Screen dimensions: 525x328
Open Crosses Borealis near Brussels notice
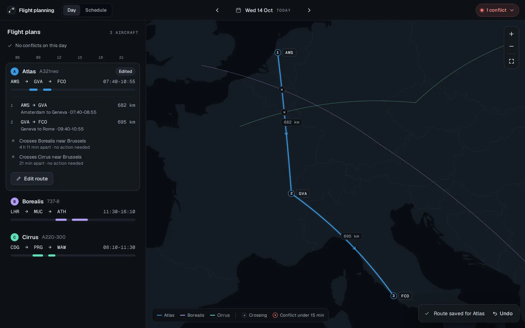(73, 144)
